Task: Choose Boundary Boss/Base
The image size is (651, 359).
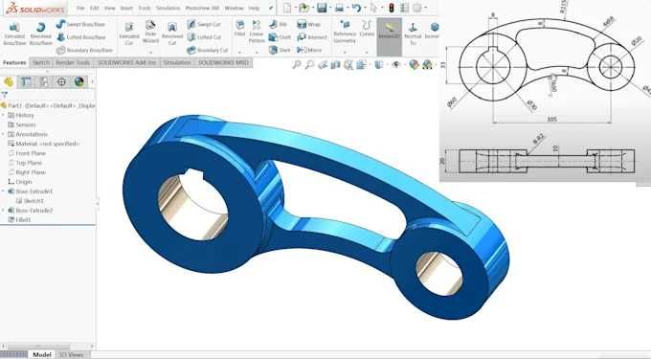Action: pyautogui.click(x=84, y=50)
